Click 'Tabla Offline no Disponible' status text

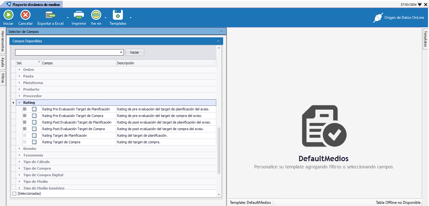(x=398, y=203)
